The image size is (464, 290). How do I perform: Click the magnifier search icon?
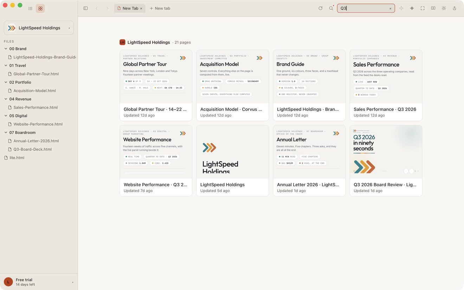[331, 8]
